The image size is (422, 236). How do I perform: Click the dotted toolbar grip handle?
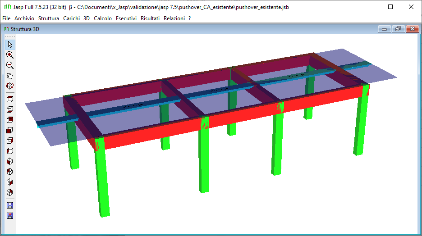tap(10, 36)
